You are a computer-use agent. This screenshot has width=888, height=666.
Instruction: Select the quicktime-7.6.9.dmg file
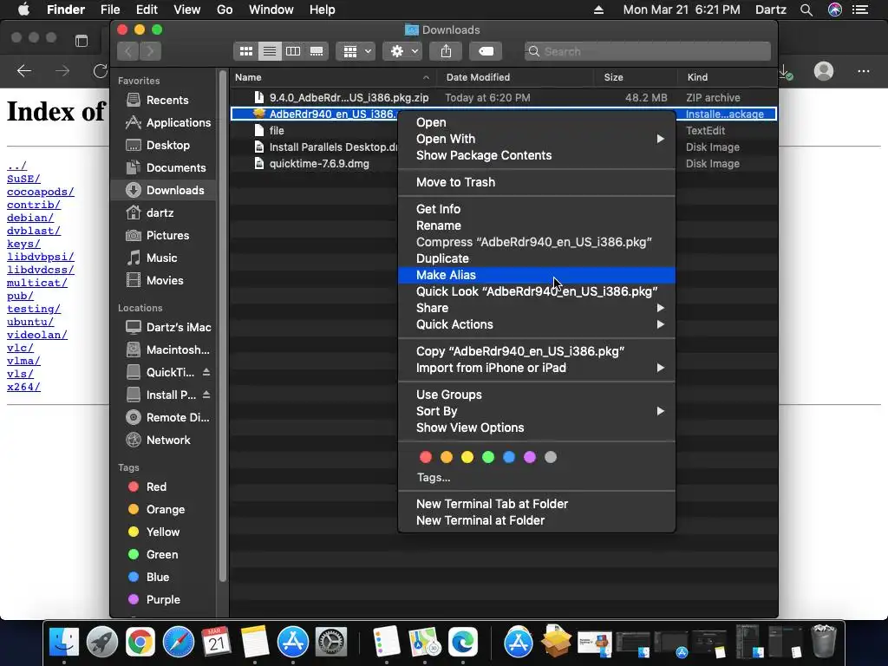point(319,164)
